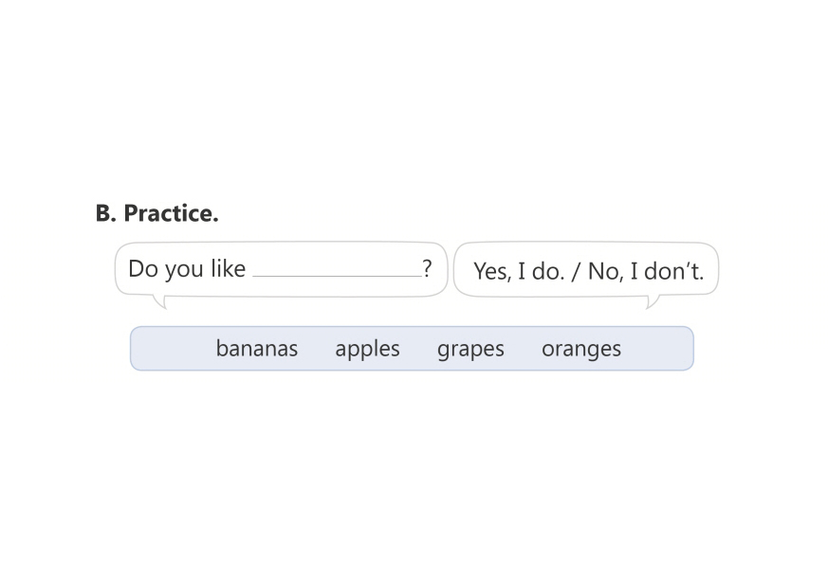Viewport: 828px width, 580px height.
Task: Choose "apples" from the word bank
Action: 367,349
